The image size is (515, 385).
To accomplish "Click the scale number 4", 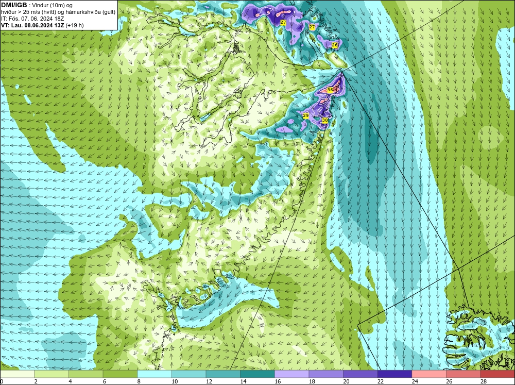I will pos(70,381).
